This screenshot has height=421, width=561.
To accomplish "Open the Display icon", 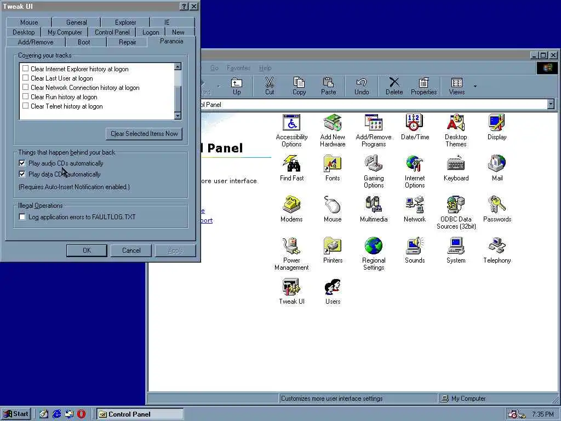I will pyautogui.click(x=497, y=127).
